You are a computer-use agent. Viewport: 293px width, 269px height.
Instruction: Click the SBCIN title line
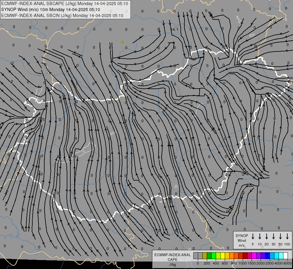62,16
